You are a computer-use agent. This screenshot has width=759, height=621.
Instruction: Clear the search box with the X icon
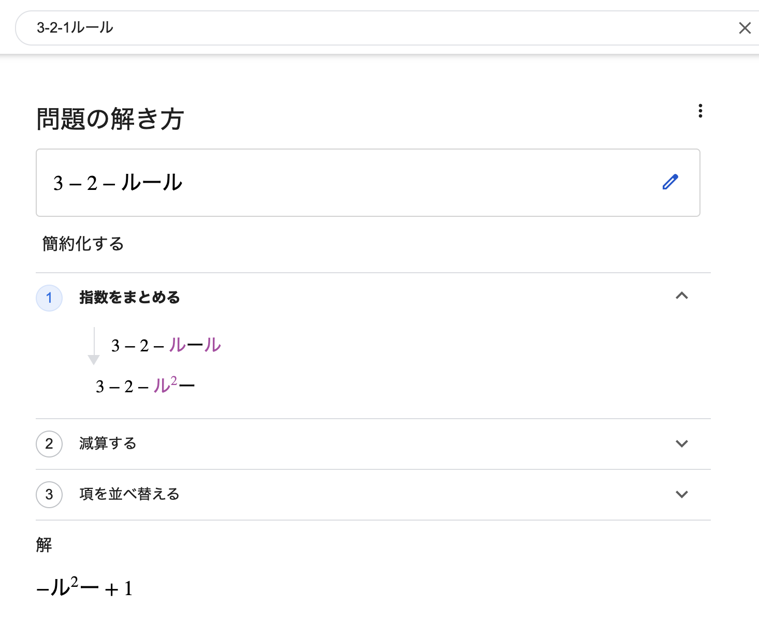[745, 28]
